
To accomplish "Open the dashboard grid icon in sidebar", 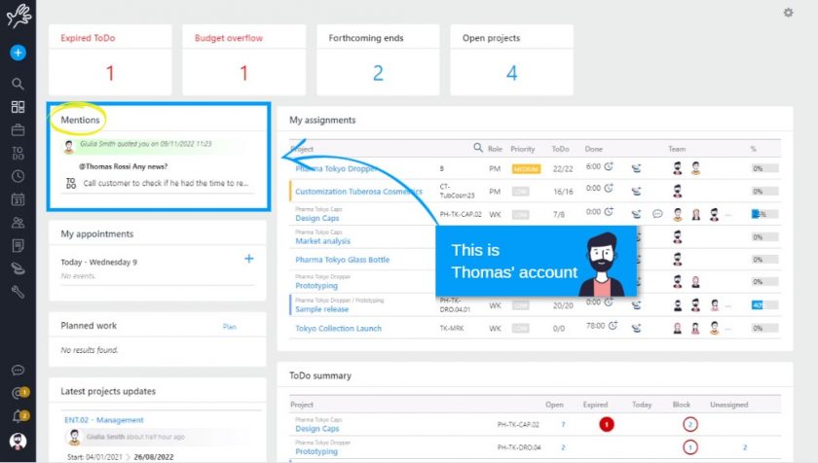I will 18,107.
